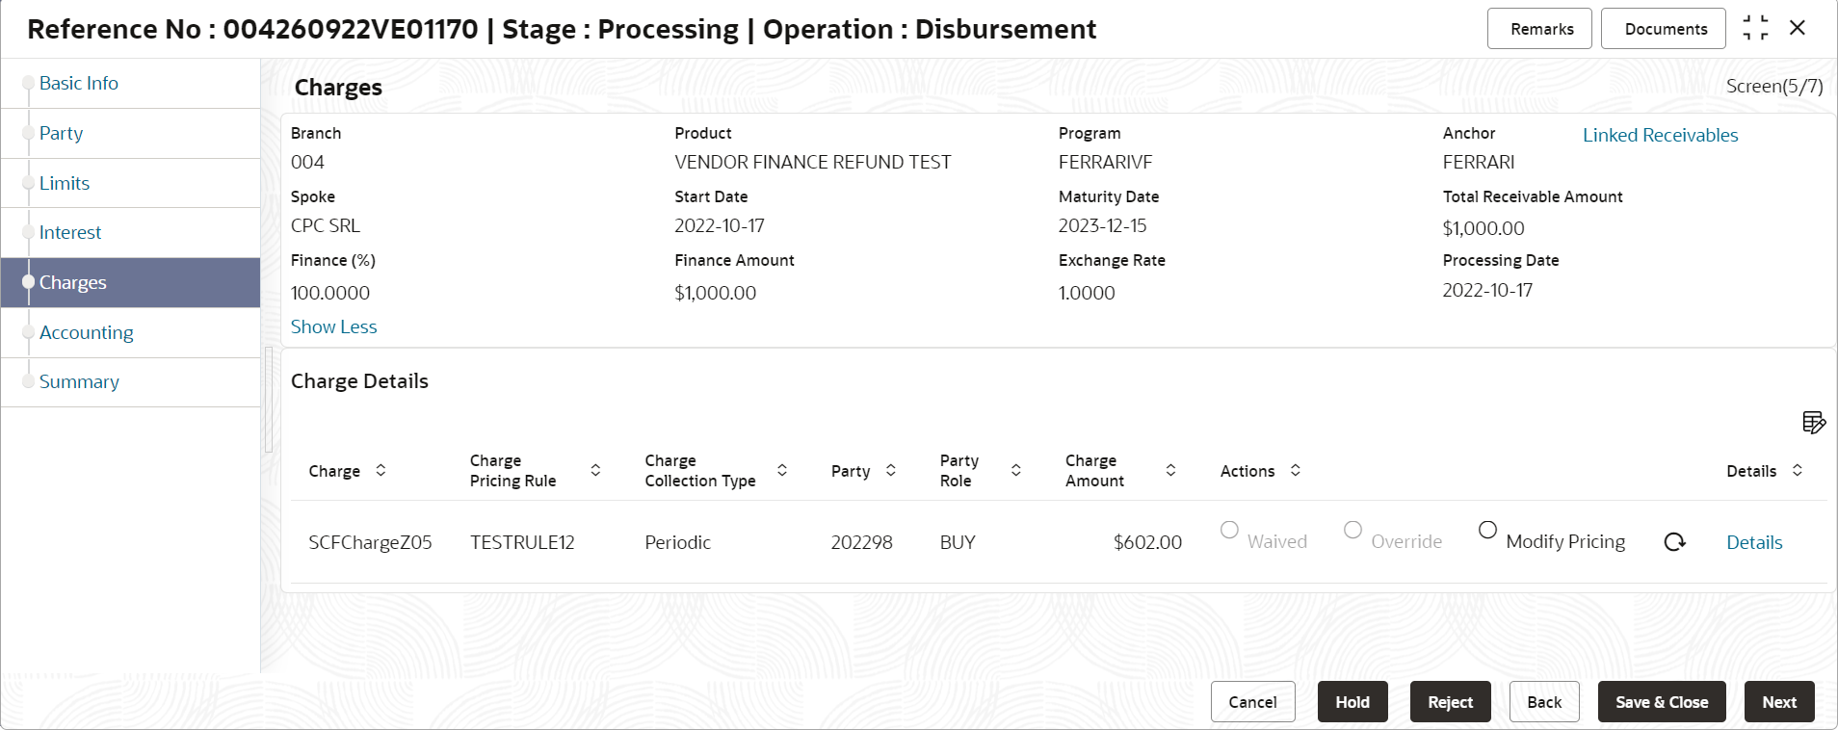Sort by Charge Pricing Rule column
Image resolution: width=1838 pixels, height=730 pixels.
coord(595,470)
